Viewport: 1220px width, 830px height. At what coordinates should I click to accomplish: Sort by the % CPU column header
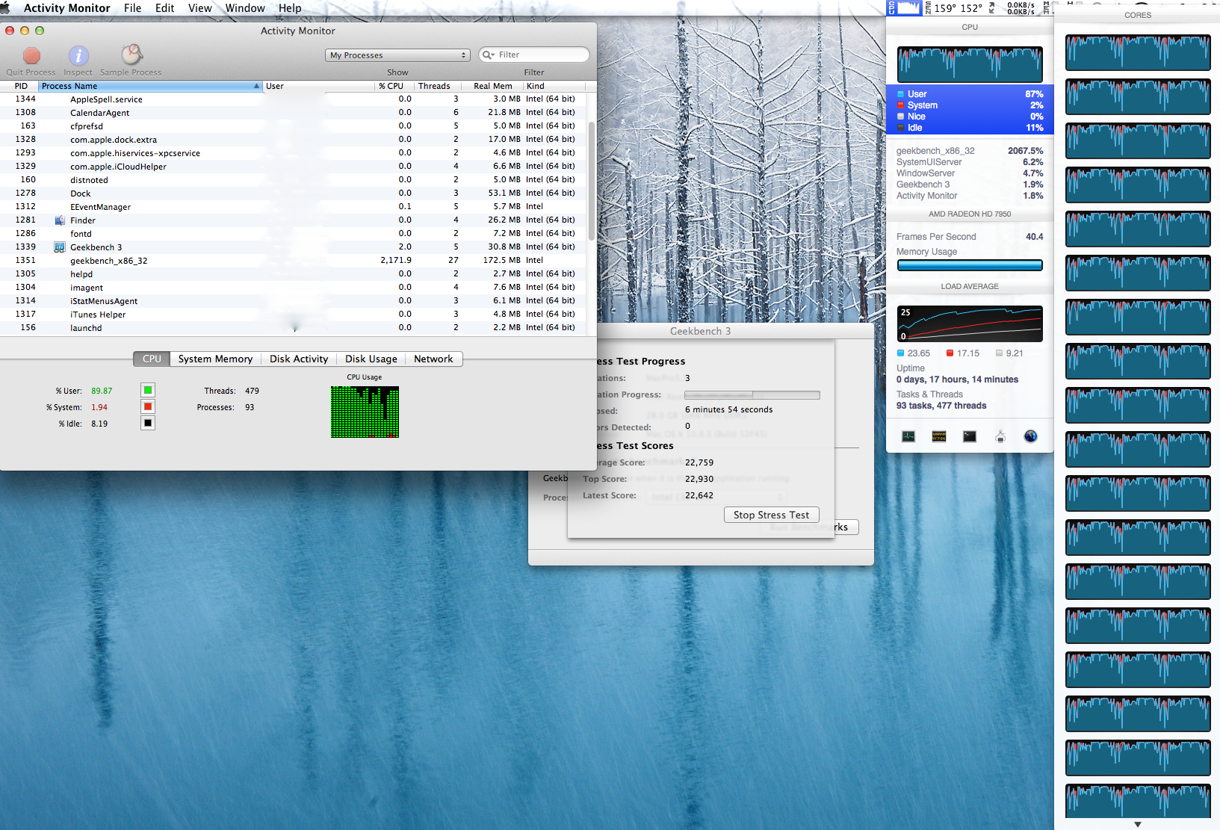(394, 86)
